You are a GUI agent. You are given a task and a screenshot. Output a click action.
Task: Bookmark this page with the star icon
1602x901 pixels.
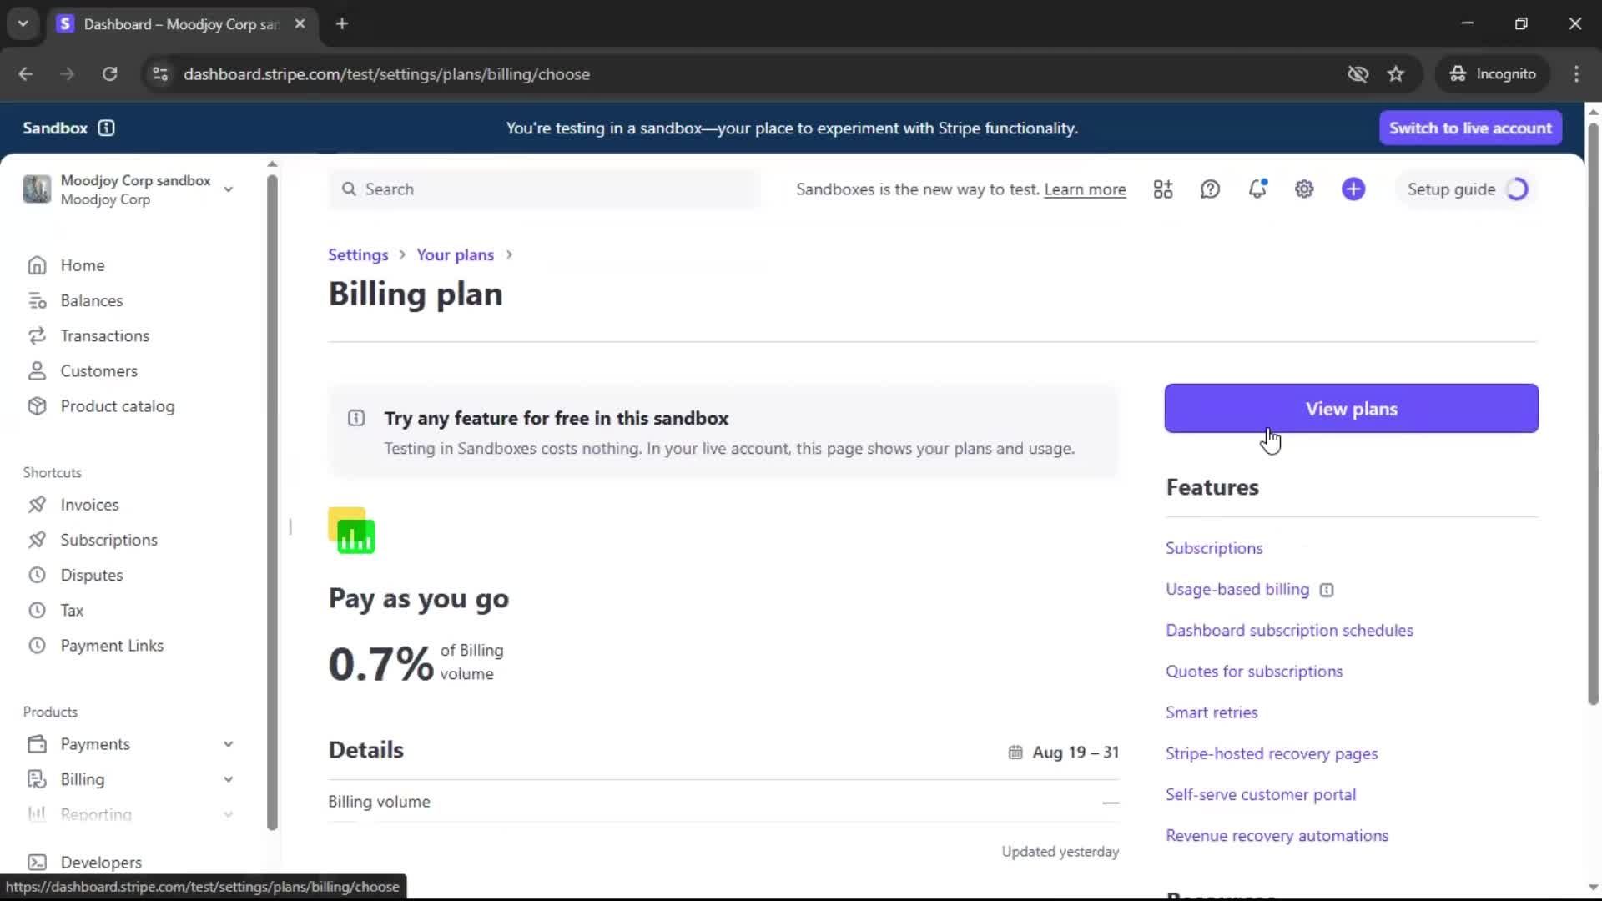coord(1396,74)
